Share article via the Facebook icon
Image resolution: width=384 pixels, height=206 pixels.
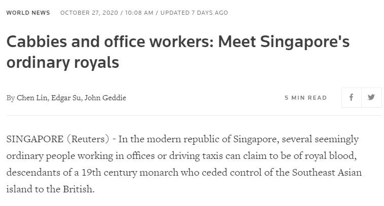point(351,98)
